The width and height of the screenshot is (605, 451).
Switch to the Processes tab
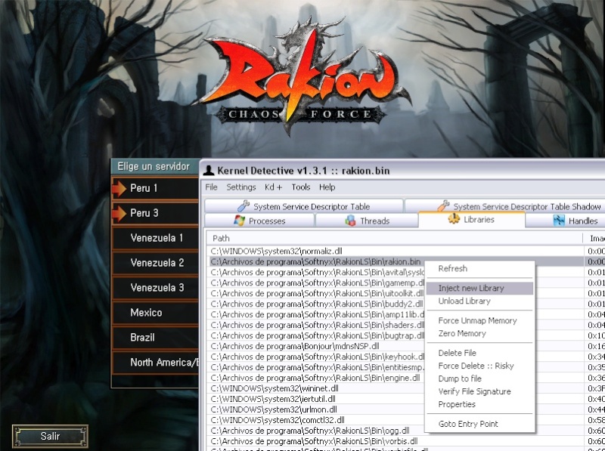pyautogui.click(x=259, y=221)
